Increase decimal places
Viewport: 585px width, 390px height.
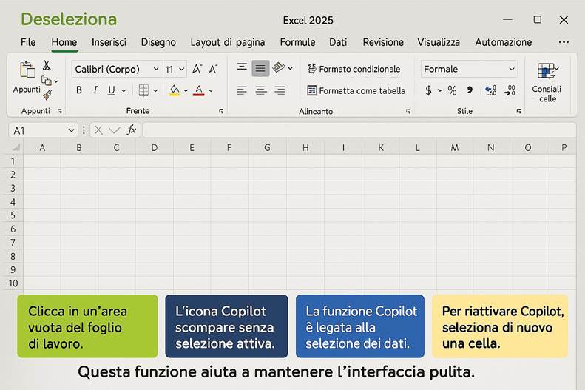point(490,90)
